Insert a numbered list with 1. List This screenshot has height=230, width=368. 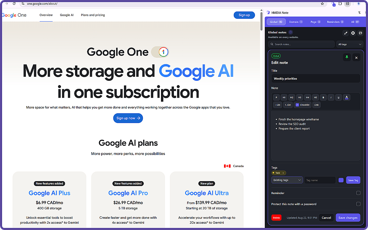click(x=288, y=105)
